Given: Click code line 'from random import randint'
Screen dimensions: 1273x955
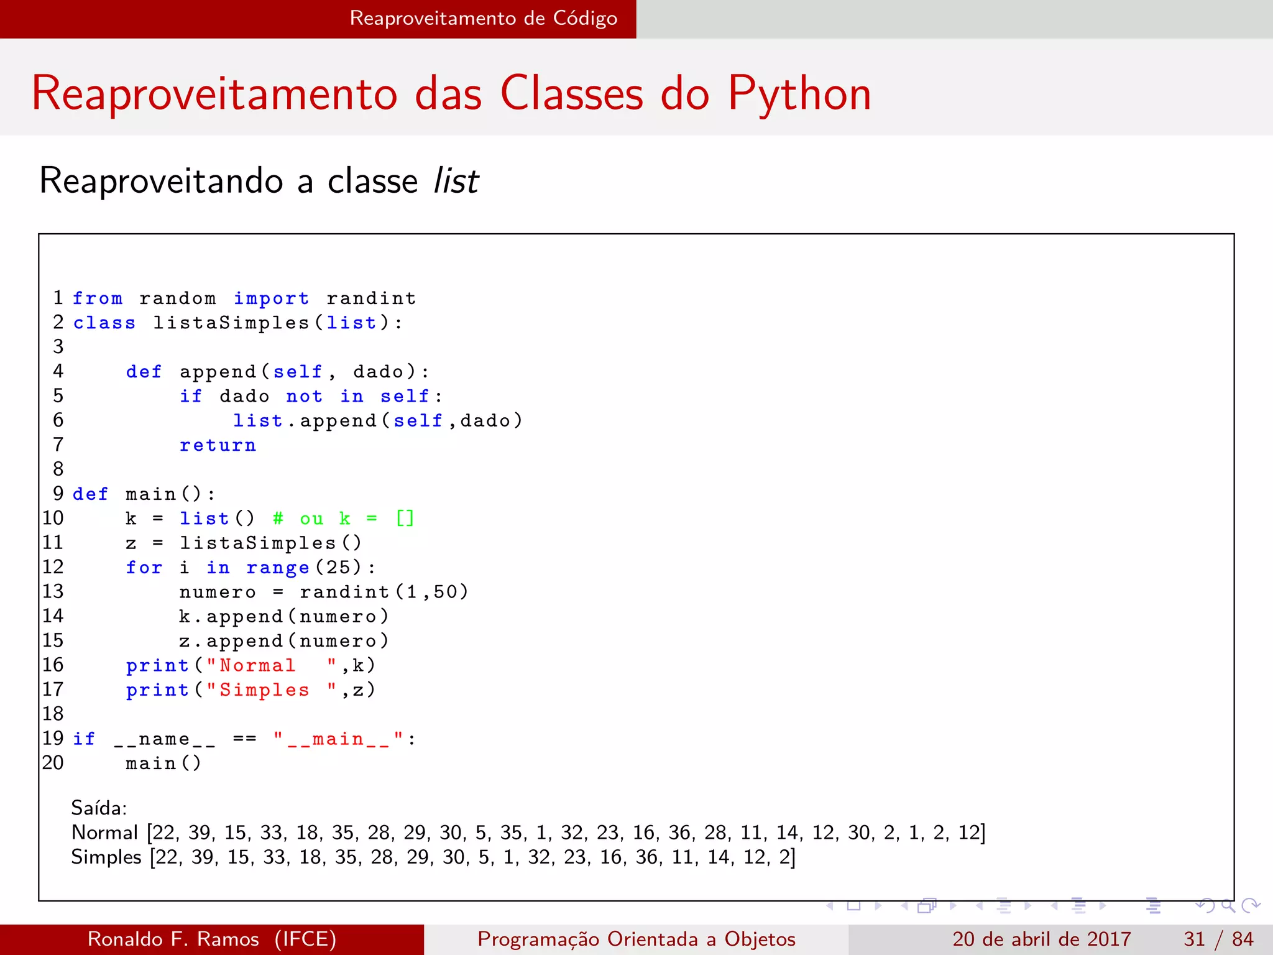Looking at the screenshot, I should (x=244, y=298).
